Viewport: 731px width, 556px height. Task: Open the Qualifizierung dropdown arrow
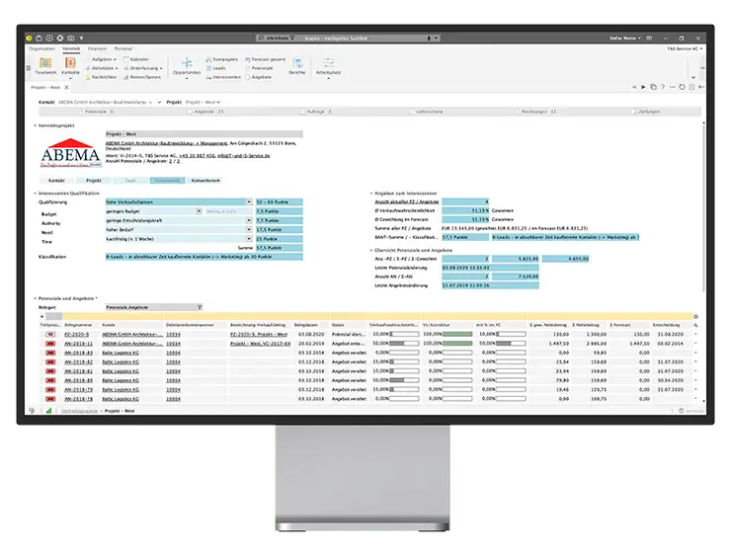249,201
